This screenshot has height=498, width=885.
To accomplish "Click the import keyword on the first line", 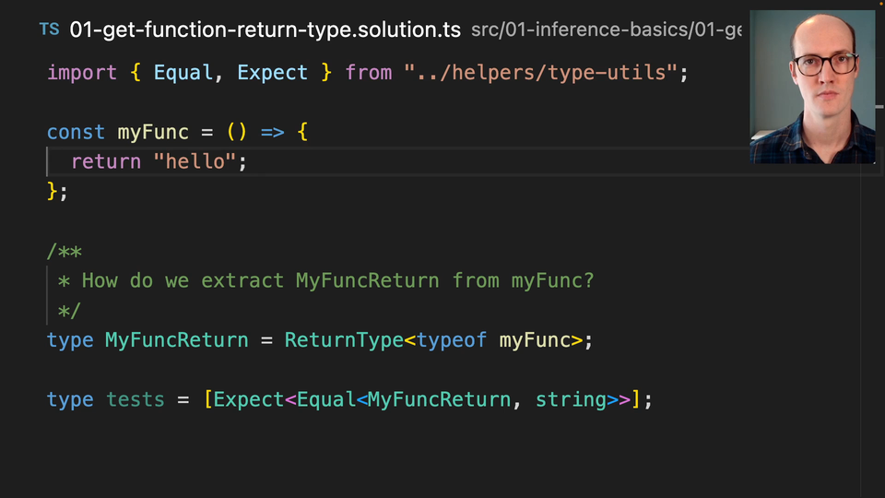I will [x=82, y=73].
